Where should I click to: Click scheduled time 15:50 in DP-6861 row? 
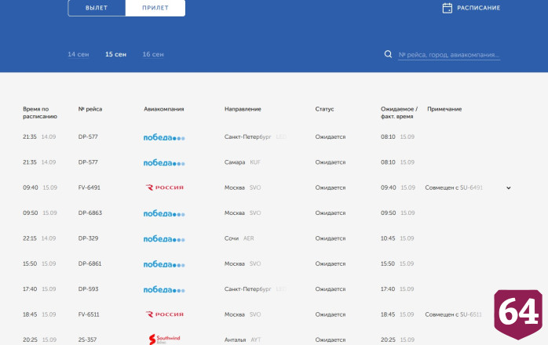coord(30,263)
